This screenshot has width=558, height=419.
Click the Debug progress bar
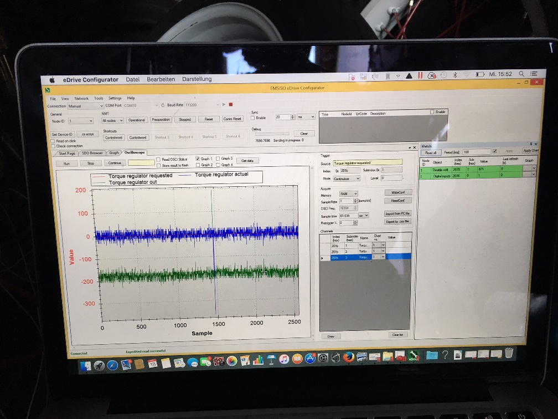pos(271,134)
